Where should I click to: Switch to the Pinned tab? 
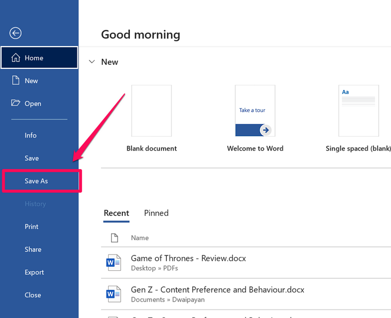156,213
